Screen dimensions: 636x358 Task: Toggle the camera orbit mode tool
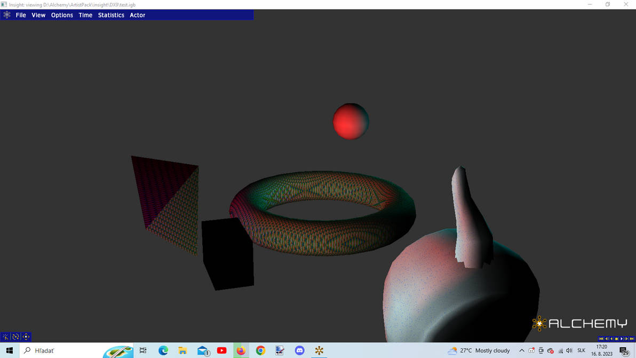[15, 337]
